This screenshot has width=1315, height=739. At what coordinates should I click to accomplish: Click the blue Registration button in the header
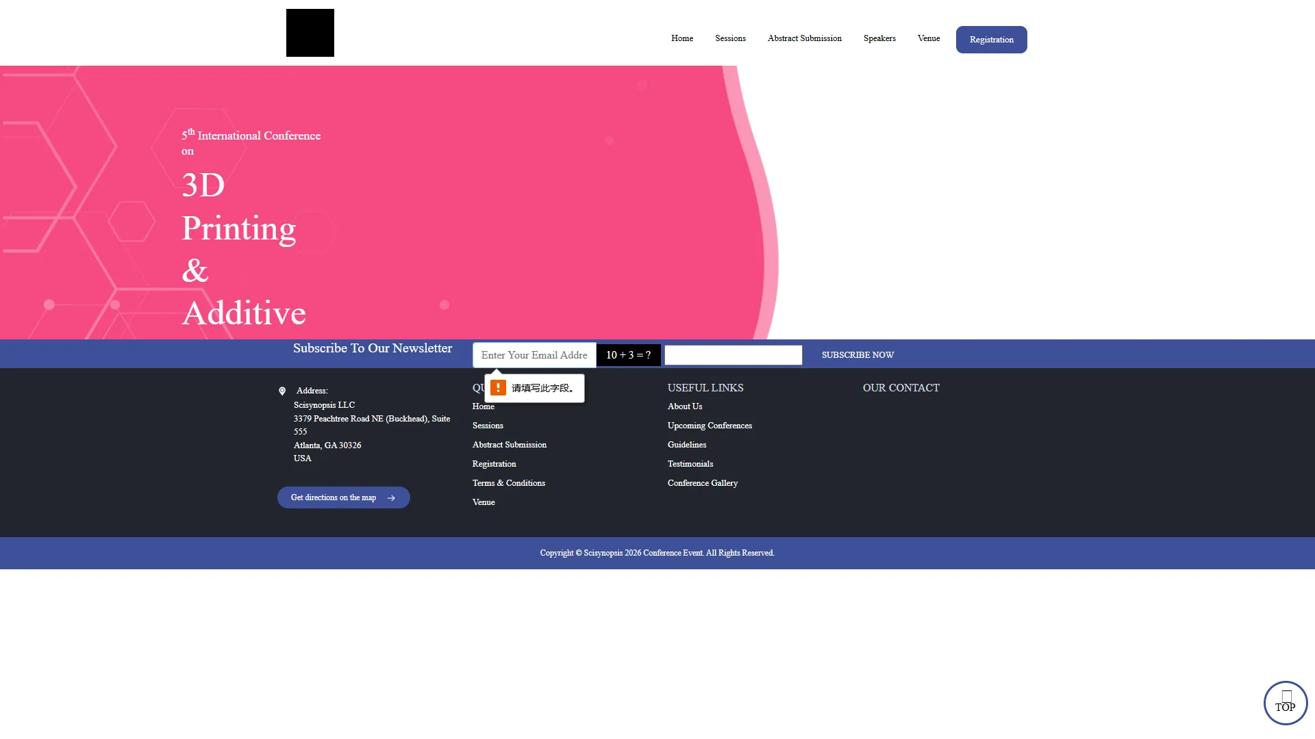[x=992, y=40]
